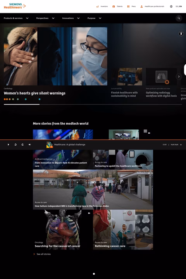The image size is (186, 279).
Task: Rewind the podcast audio
Action: pyautogui.click(x=15, y=145)
